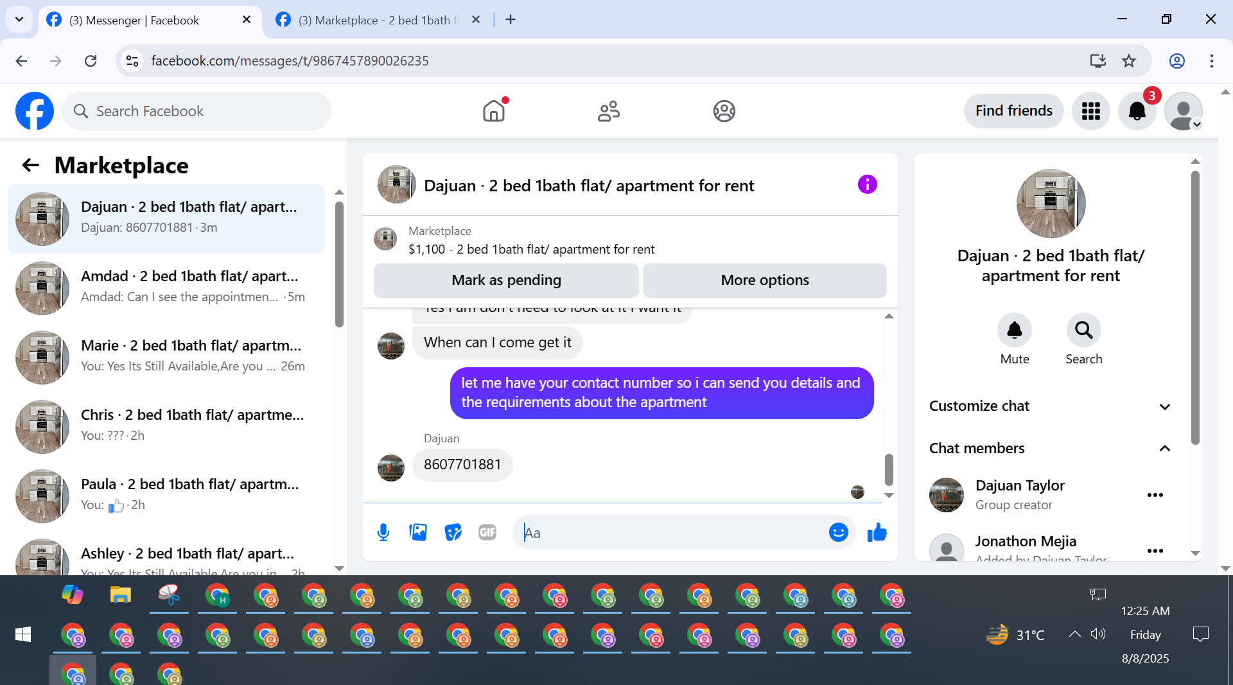
Task: Open options for Jonathon Mejia member
Action: pyautogui.click(x=1155, y=551)
